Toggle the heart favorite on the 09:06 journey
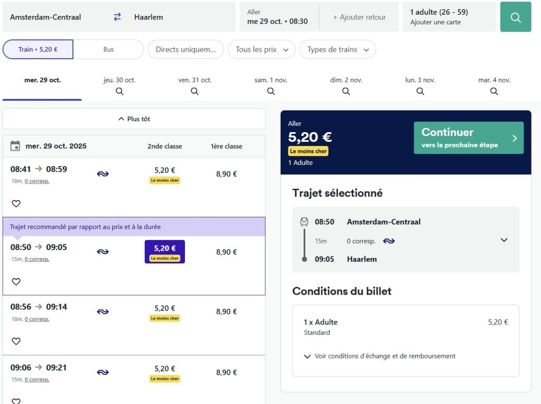The height and width of the screenshot is (404, 541). (x=16, y=402)
